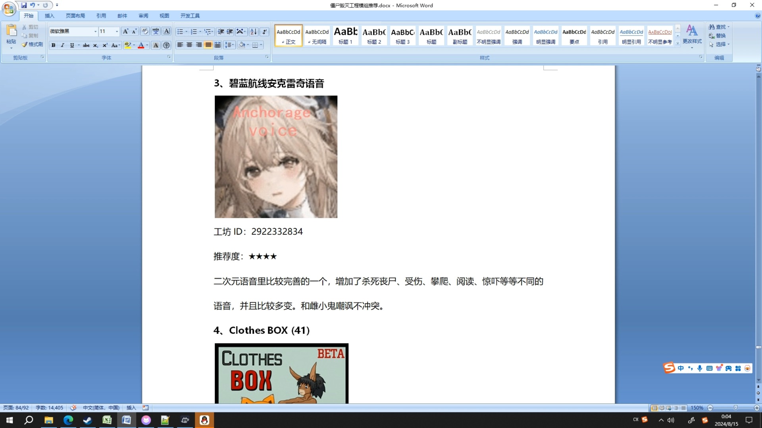Open the font size dropdown

(117, 31)
